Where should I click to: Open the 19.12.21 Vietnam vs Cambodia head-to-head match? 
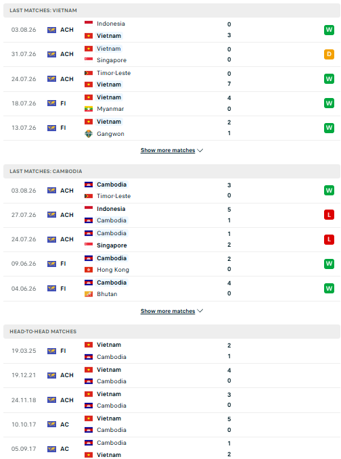pyautogui.click(x=172, y=376)
